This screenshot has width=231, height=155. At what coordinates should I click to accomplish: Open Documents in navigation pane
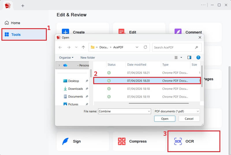click(73, 97)
